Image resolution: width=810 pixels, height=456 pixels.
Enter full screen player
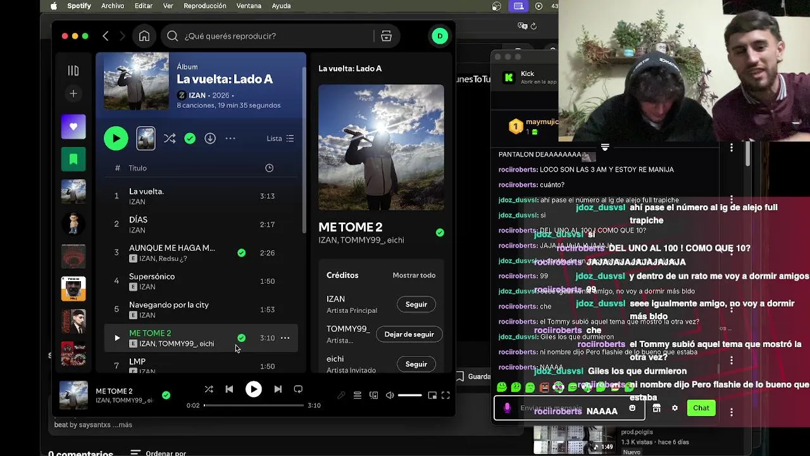pyautogui.click(x=445, y=395)
